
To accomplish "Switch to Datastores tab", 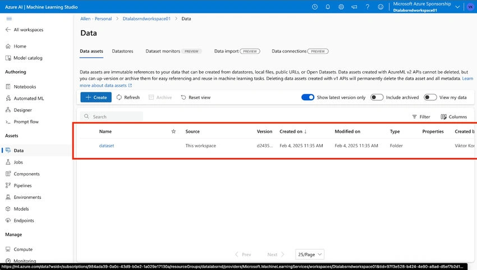I will click(122, 51).
